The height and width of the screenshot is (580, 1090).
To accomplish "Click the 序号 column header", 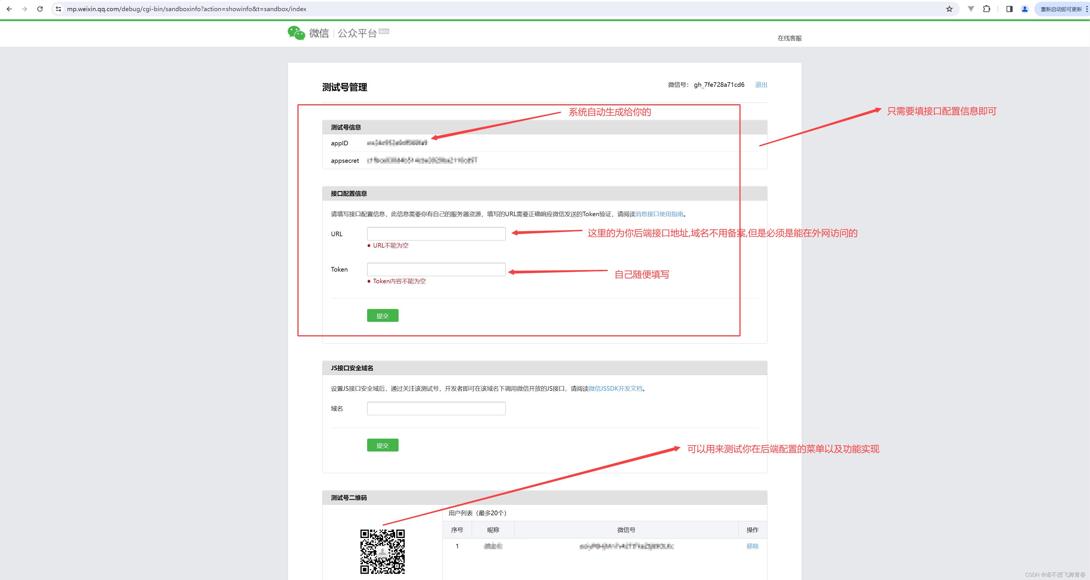I will (457, 530).
